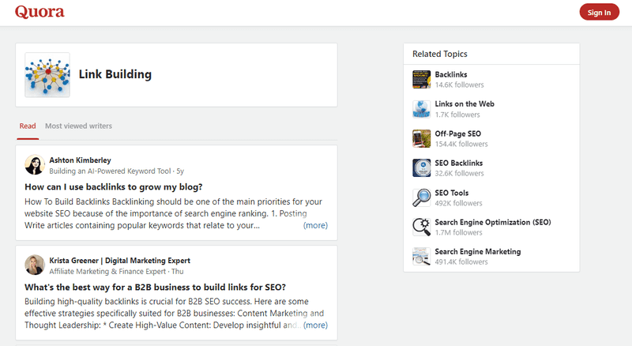This screenshot has height=346, width=632.
Task: Open the Search Engine Marketing topic link
Action: point(478,252)
